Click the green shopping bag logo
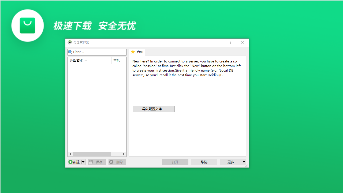The height and width of the screenshot is (193, 343). tap(27, 25)
